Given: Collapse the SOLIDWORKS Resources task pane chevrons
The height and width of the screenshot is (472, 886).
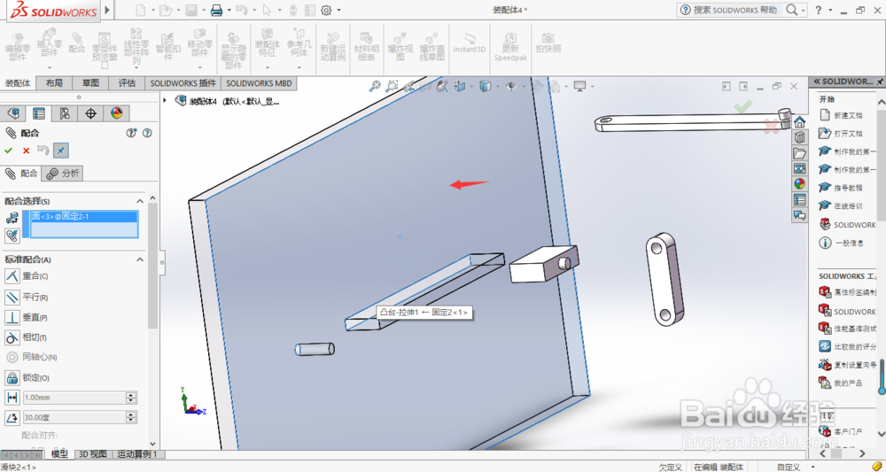Looking at the screenshot, I should point(817,81).
